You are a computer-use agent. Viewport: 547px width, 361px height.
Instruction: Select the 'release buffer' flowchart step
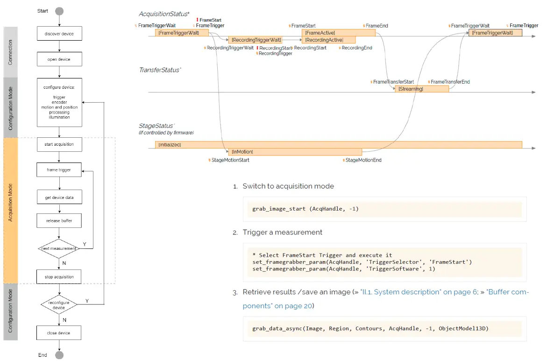click(59, 220)
